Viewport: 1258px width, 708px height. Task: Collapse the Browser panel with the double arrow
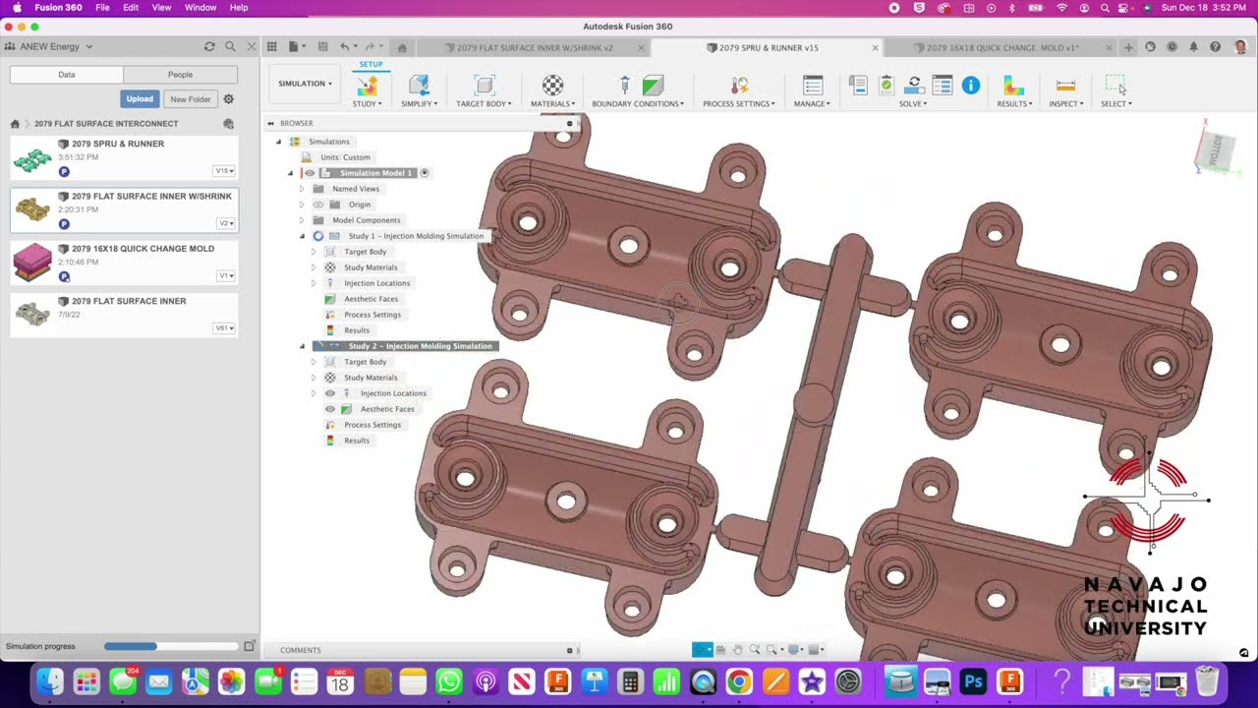click(269, 123)
